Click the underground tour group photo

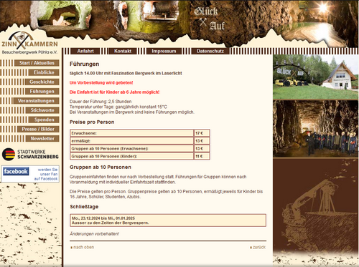[315, 129]
